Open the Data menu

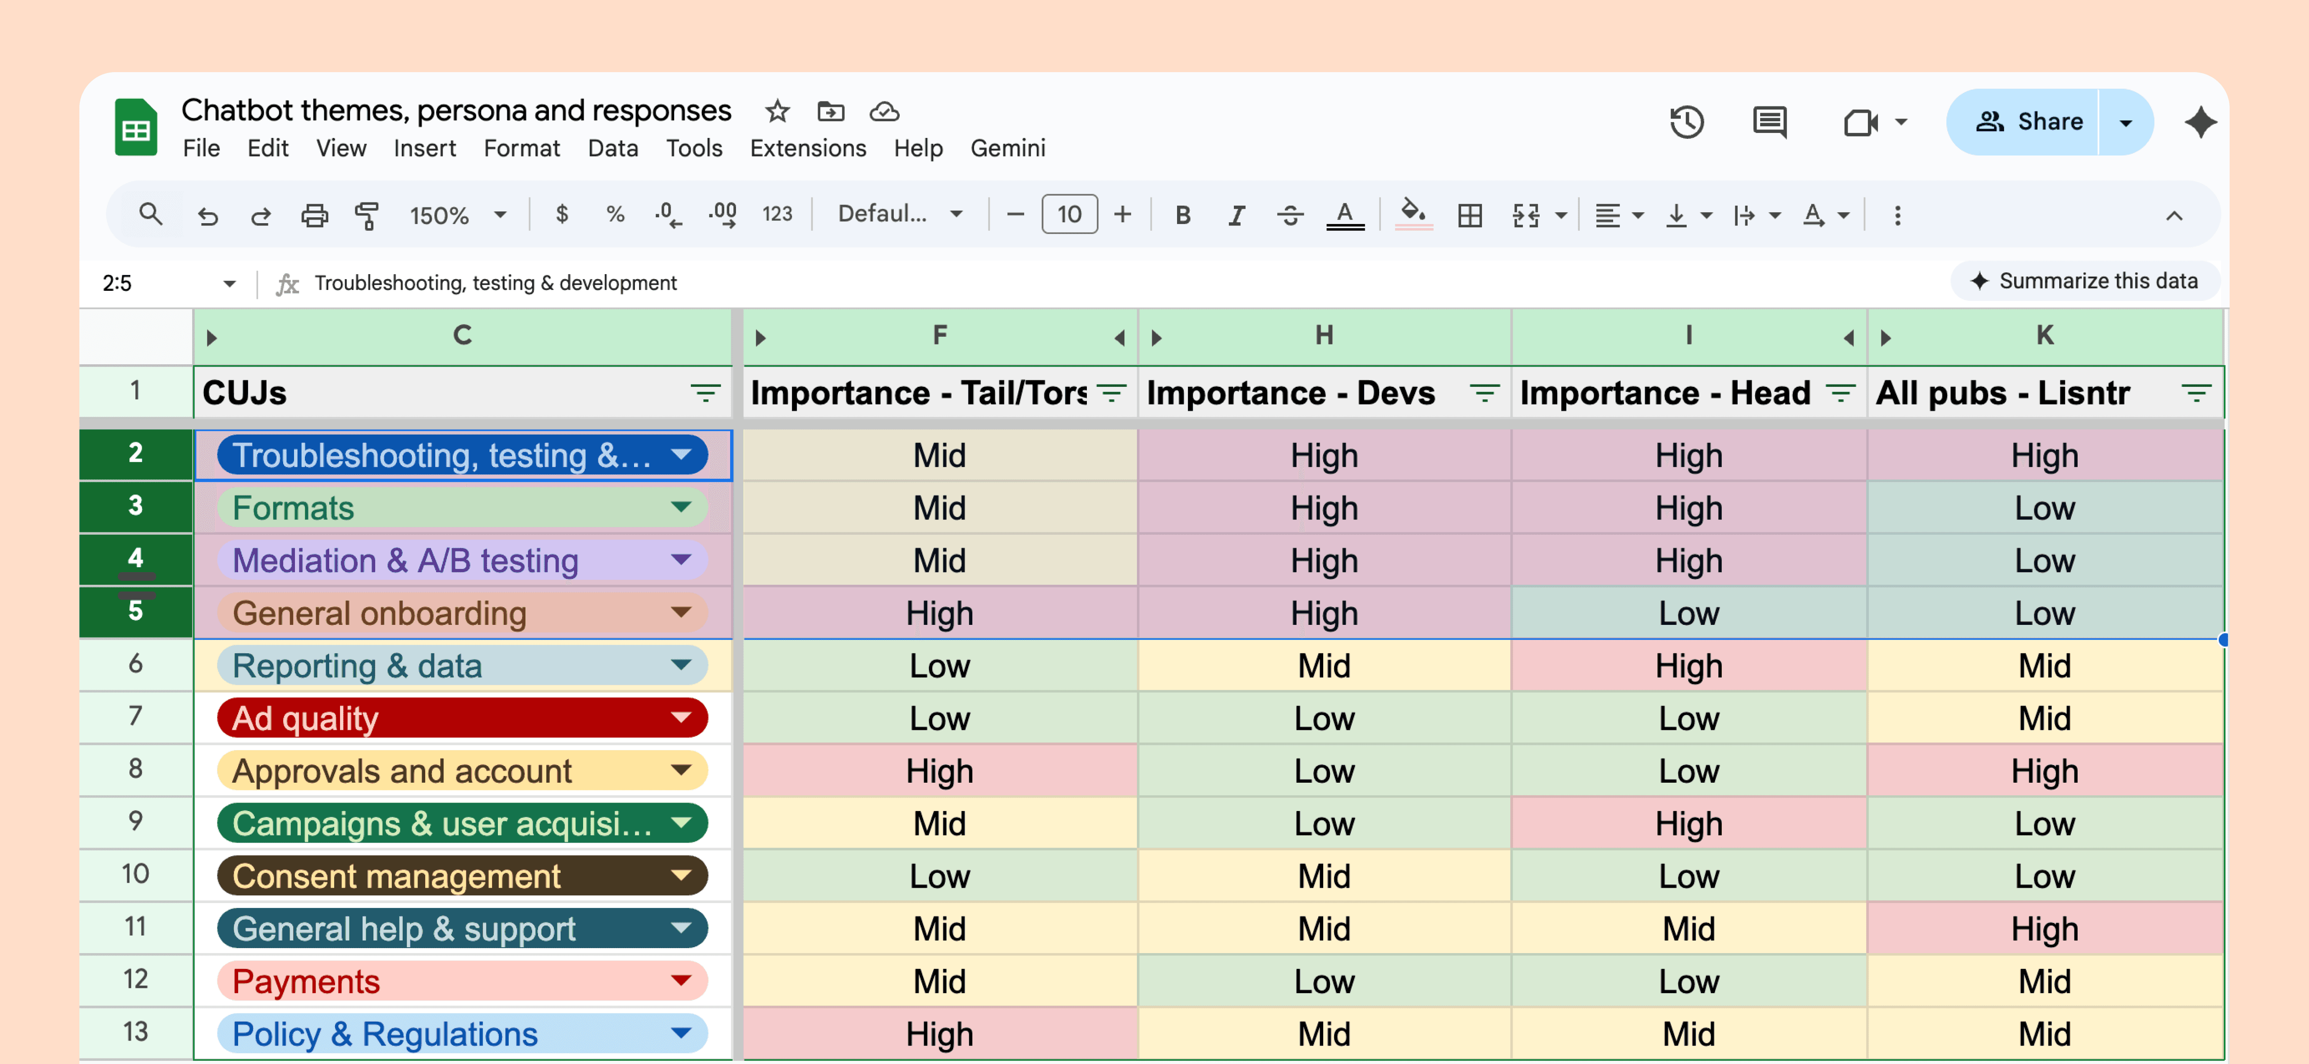point(612,148)
